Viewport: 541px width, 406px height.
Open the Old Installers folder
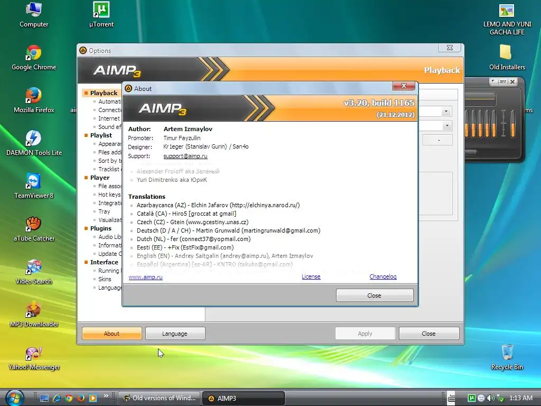[507, 58]
